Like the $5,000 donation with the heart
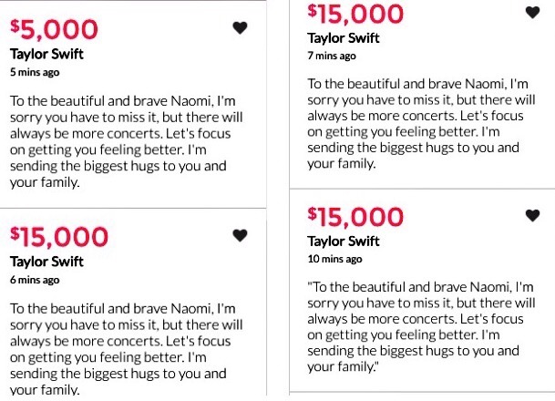Image resolution: width=555 pixels, height=401 pixels. (240, 28)
